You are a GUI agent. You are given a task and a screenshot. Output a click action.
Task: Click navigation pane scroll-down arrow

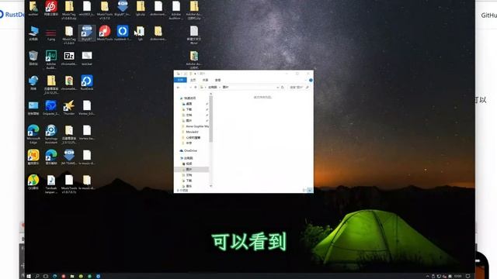pyautogui.click(x=211, y=186)
